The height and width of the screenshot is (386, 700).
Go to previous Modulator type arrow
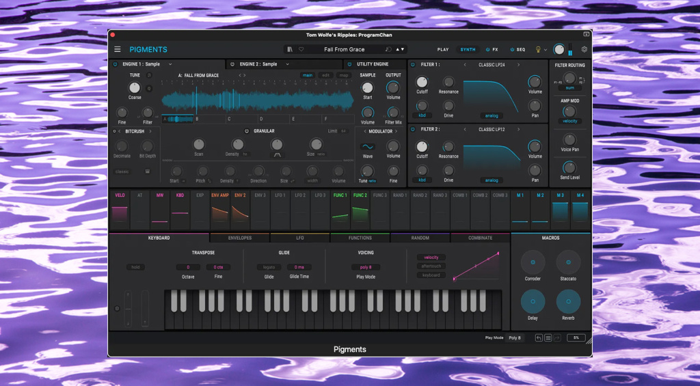pyautogui.click(x=365, y=131)
